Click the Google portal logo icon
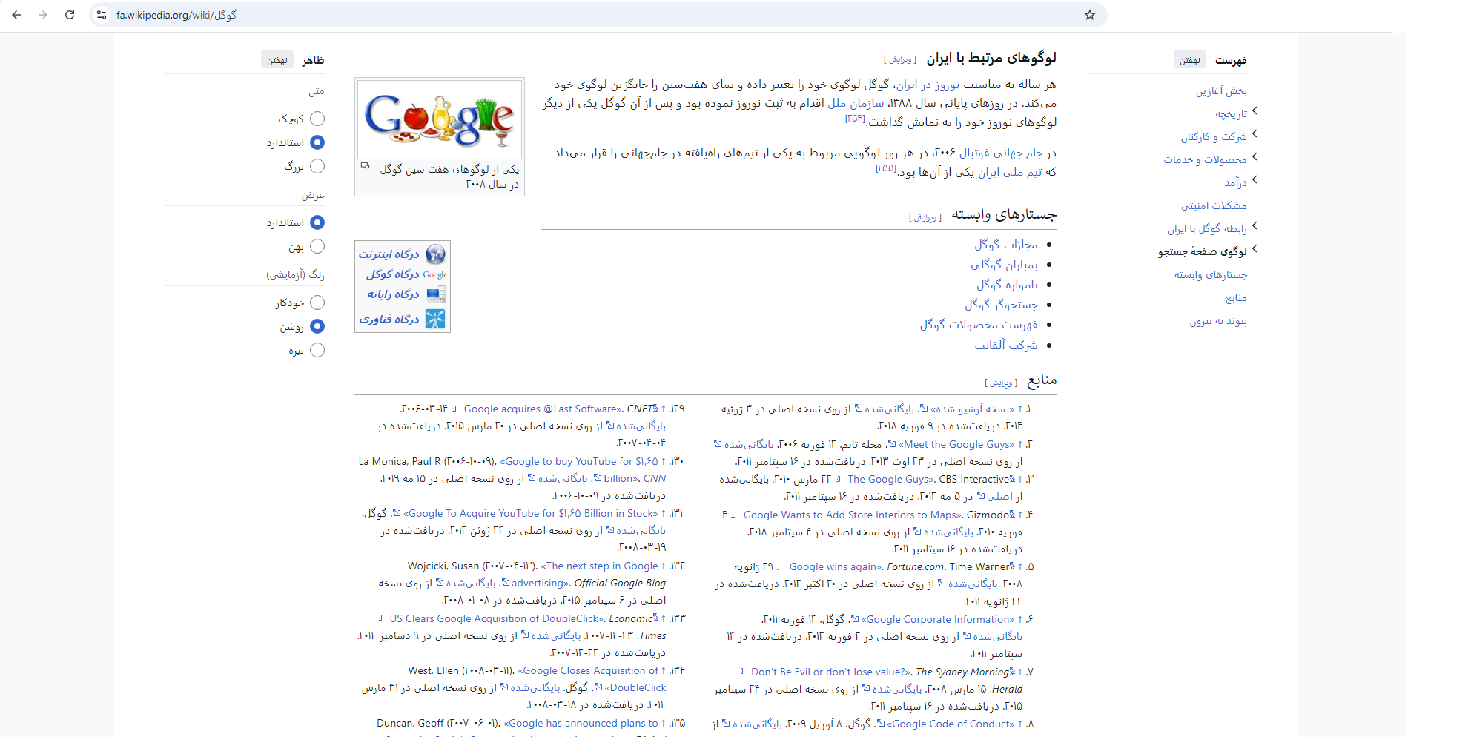The height and width of the screenshot is (737, 1471). click(436, 274)
